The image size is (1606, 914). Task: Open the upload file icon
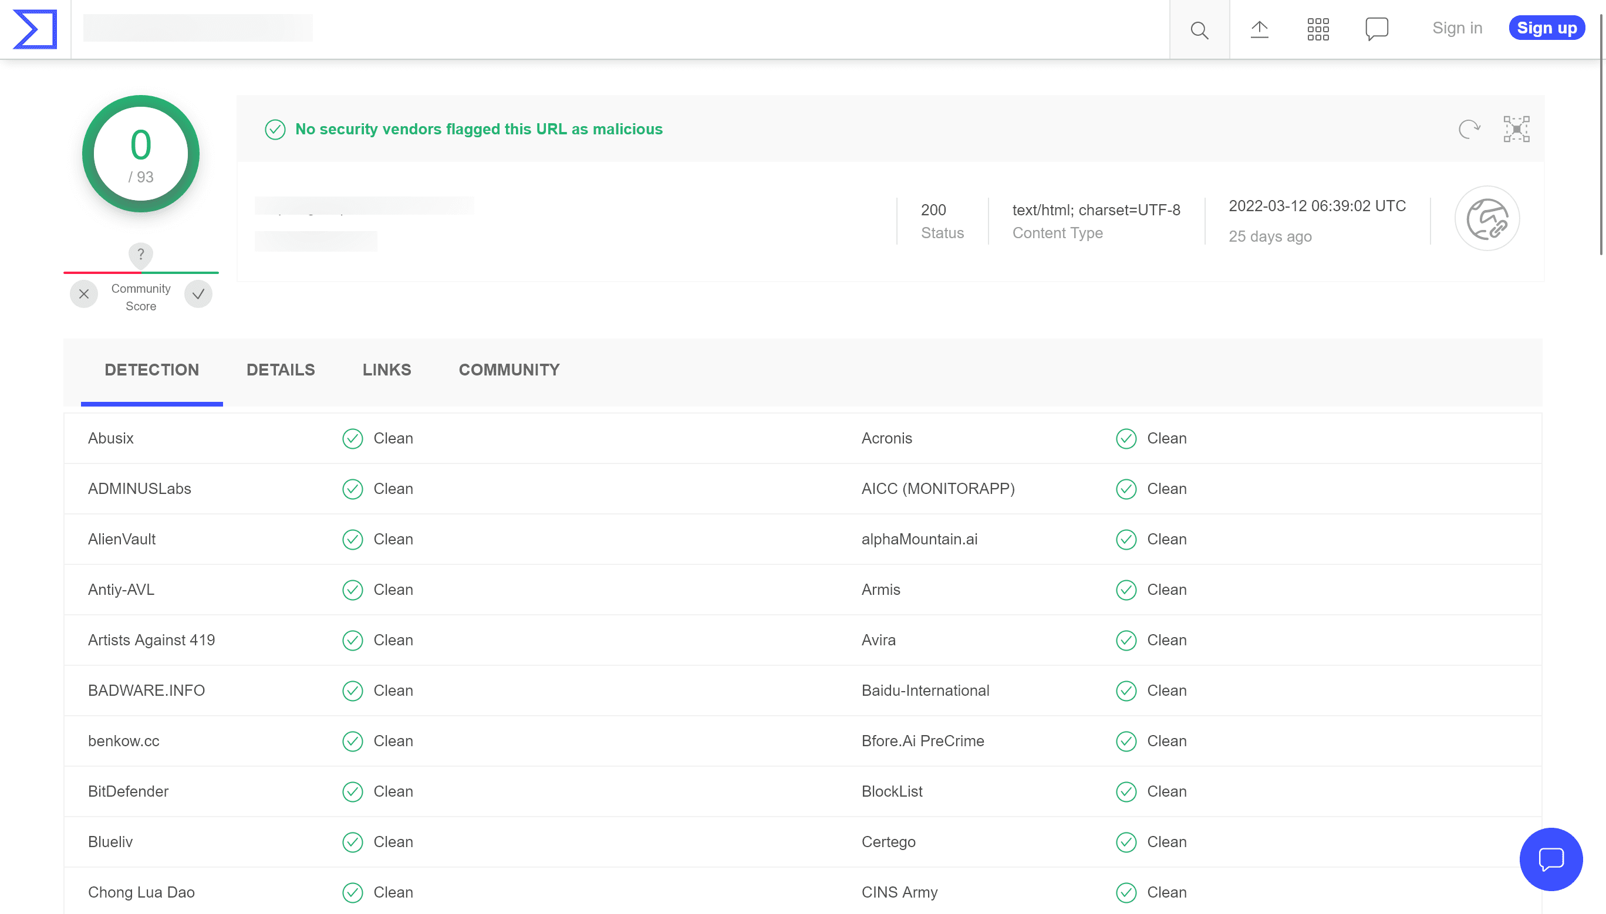point(1259,29)
